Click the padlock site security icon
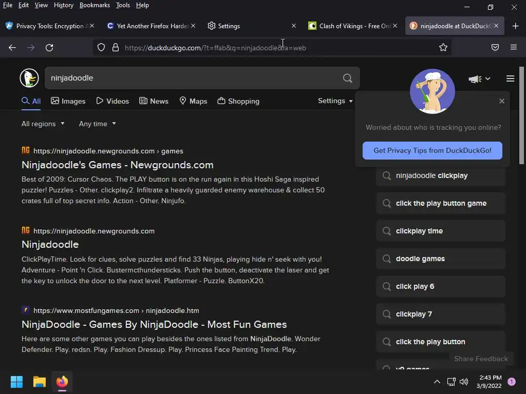The image size is (526, 394). click(x=116, y=48)
